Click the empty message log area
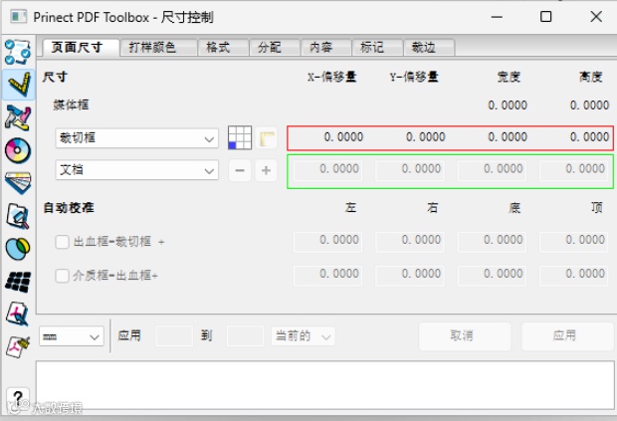Screen dimensions: 617x421 coord(325,385)
